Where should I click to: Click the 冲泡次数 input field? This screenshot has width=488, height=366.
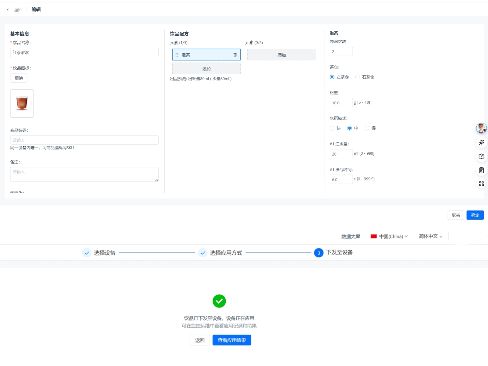pos(341,52)
